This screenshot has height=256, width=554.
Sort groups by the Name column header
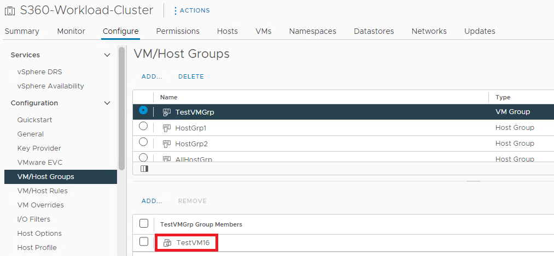tap(168, 97)
